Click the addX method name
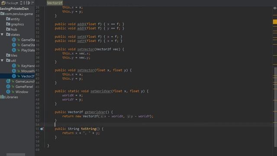 click(x=81, y=24)
